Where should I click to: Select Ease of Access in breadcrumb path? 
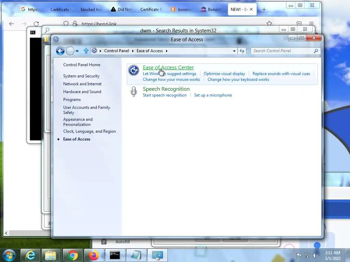pos(150,51)
